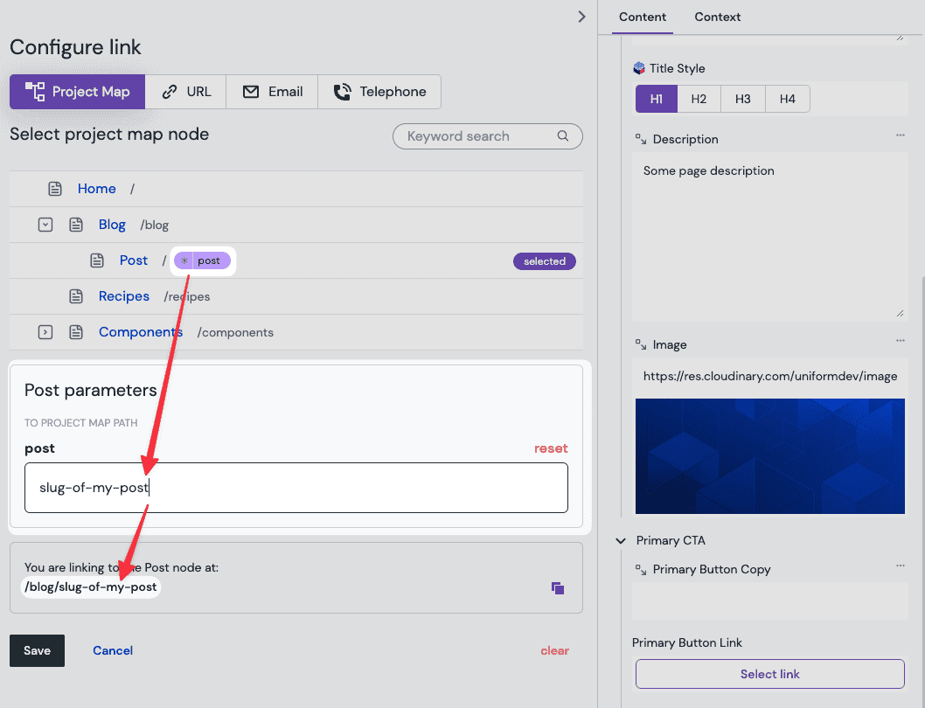Click the Components page document icon
This screenshot has height=708, width=925.
pos(76,332)
